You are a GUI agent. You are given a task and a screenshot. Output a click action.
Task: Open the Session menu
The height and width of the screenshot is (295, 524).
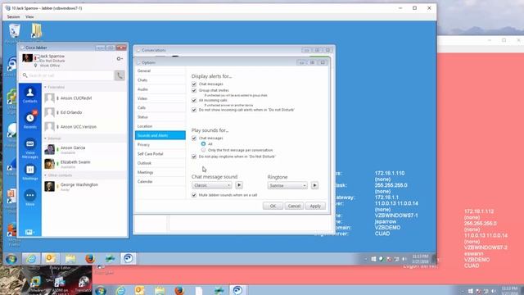(x=13, y=16)
